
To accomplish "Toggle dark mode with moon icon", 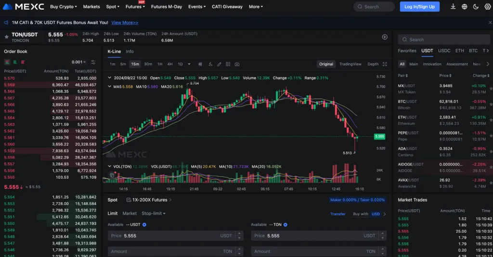I will click(x=476, y=7).
